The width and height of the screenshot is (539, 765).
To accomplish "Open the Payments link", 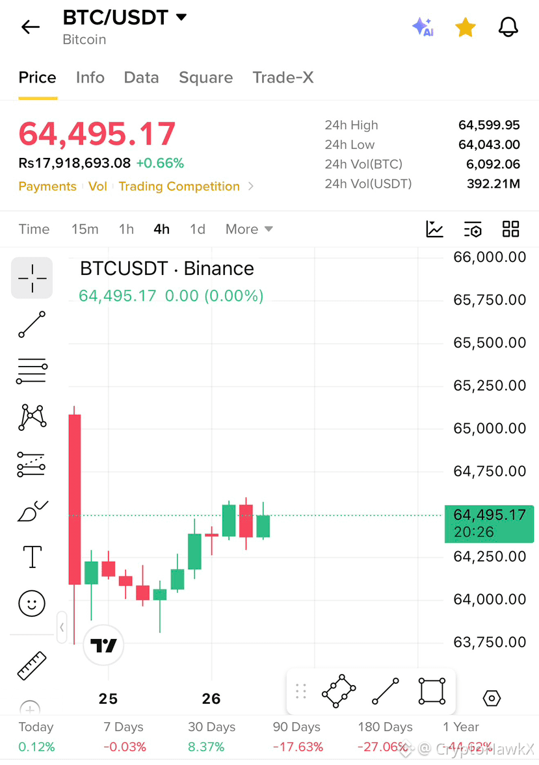I will (47, 187).
